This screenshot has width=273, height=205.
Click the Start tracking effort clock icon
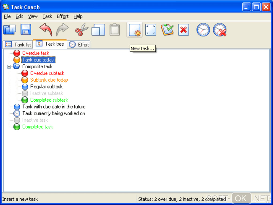click(203, 30)
